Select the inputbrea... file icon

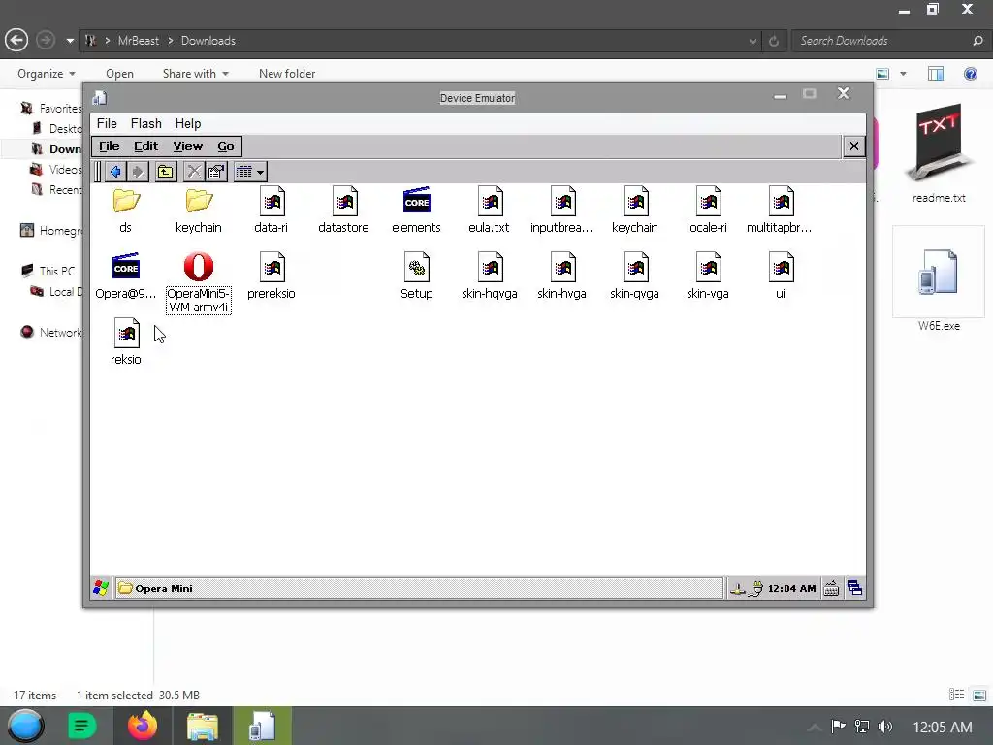[562, 202]
